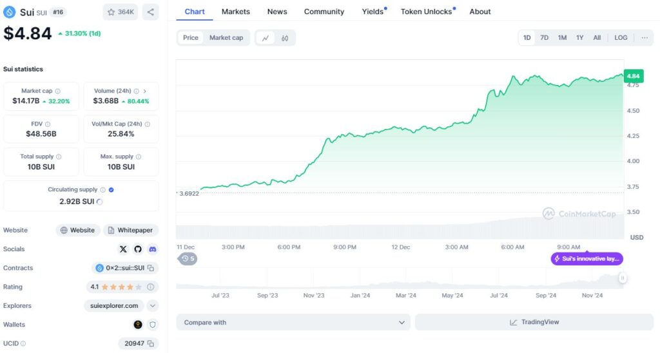Set chart range to All
Image resolution: width=660 pixels, height=353 pixels.
point(597,38)
